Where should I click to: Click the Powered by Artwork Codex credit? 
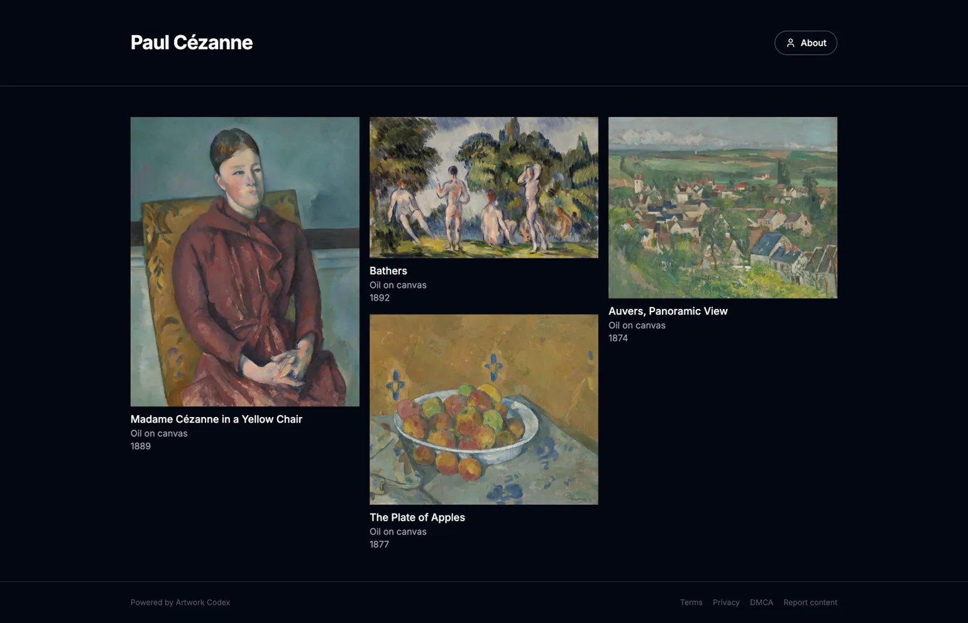coord(180,602)
